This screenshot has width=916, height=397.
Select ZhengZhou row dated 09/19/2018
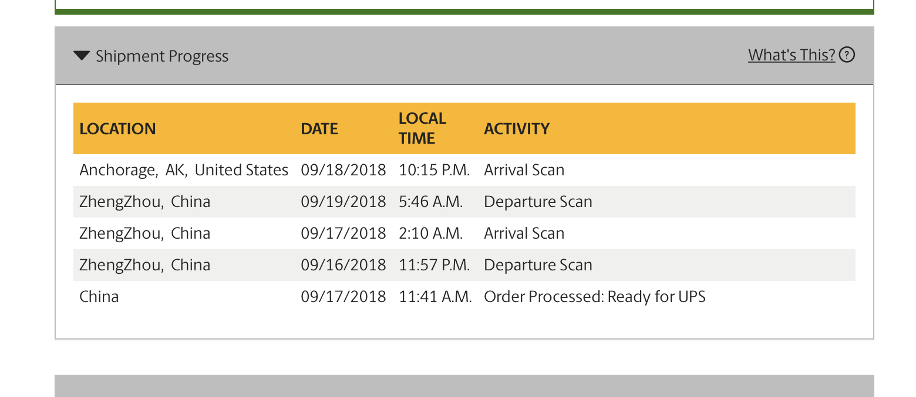(464, 202)
